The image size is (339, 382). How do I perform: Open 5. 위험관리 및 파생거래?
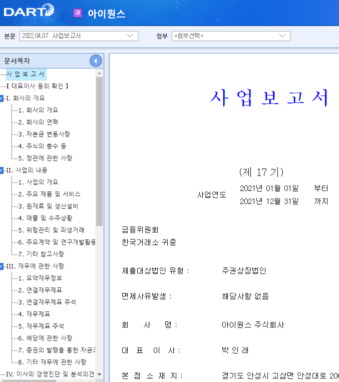[x=51, y=230]
